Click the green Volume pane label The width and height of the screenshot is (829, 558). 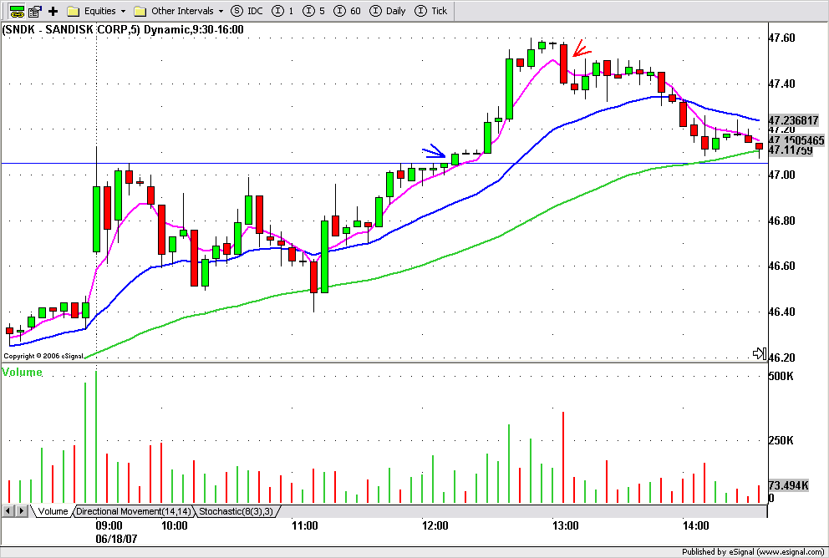[22, 372]
